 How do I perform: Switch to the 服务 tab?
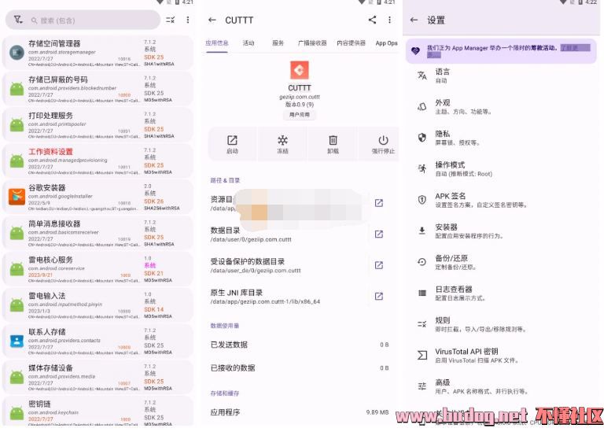278,43
